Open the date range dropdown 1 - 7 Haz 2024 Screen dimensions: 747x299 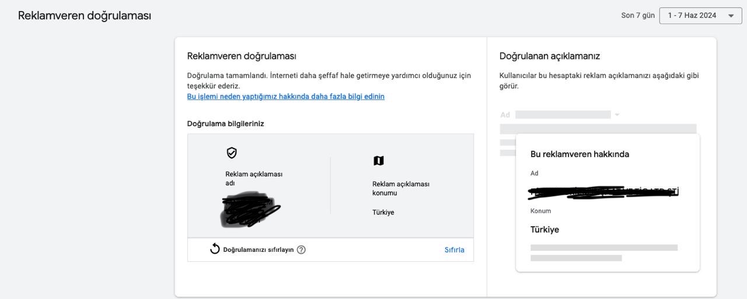700,16
